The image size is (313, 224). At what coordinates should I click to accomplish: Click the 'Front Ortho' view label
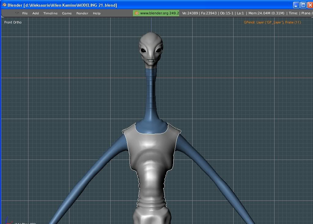click(13, 22)
